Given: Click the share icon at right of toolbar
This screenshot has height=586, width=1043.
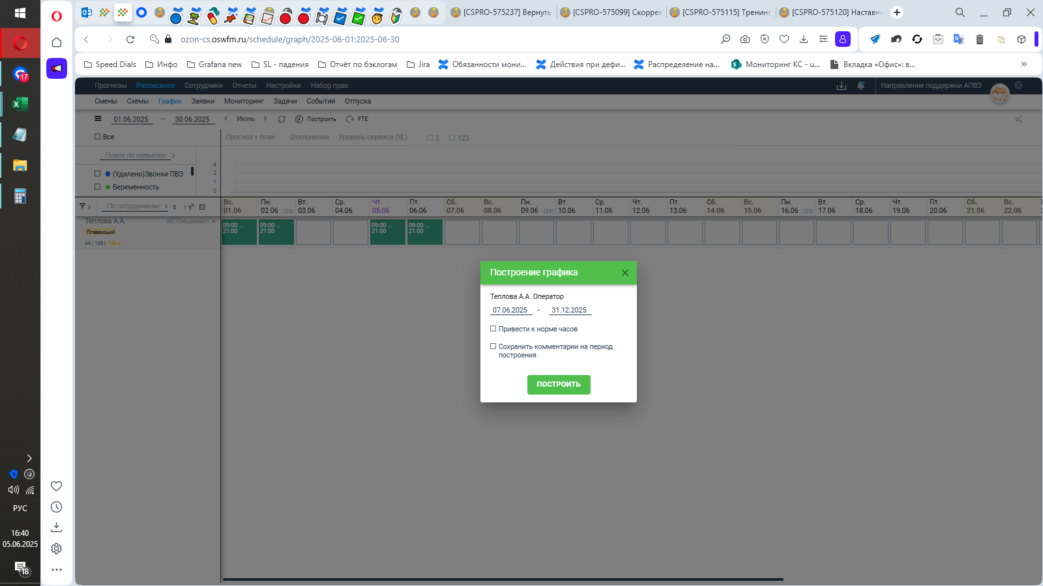Looking at the screenshot, I should (1019, 119).
